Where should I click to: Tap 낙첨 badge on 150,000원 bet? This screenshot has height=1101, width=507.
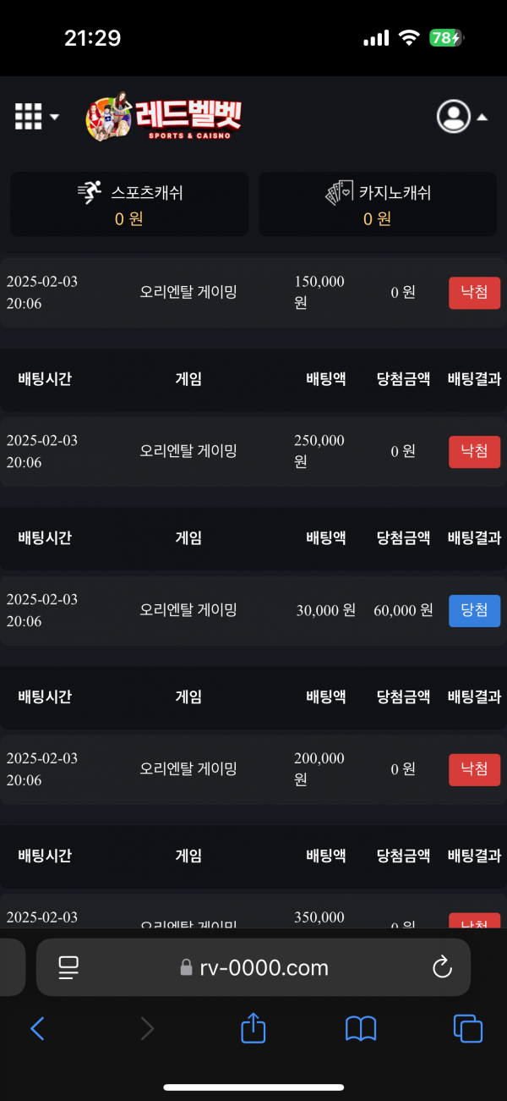point(474,293)
